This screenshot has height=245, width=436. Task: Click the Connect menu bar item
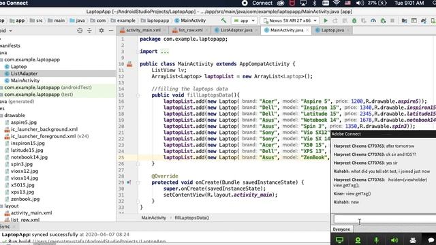point(262,3)
